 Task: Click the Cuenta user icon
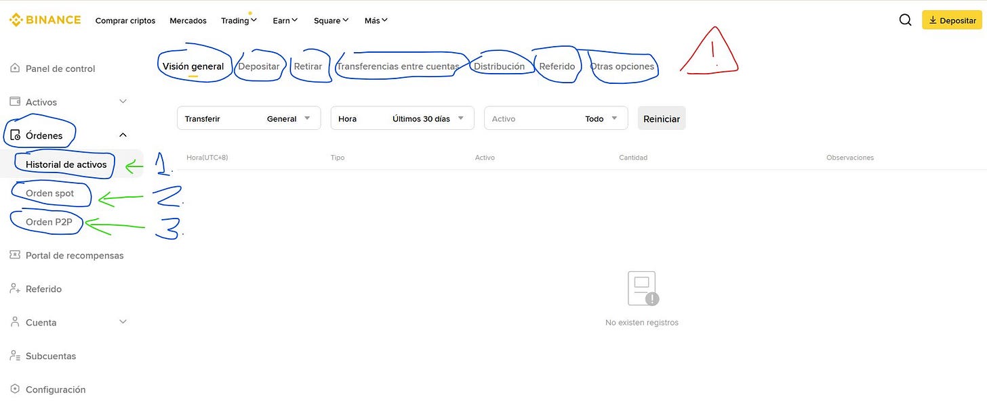[15, 322]
